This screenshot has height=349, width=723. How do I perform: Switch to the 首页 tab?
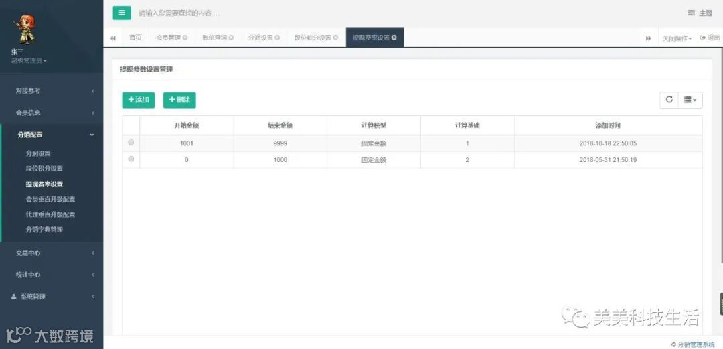[135, 38]
